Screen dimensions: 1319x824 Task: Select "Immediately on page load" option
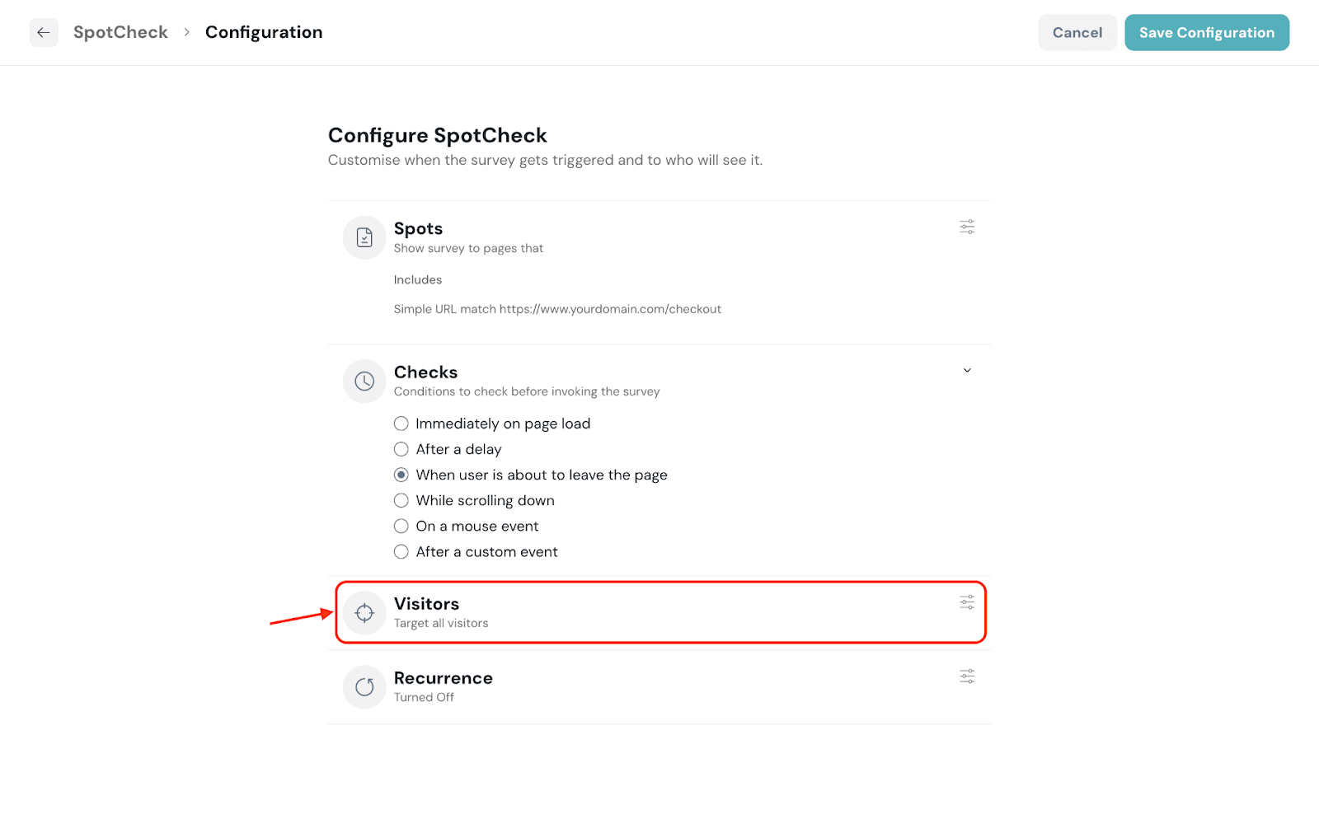tap(401, 424)
